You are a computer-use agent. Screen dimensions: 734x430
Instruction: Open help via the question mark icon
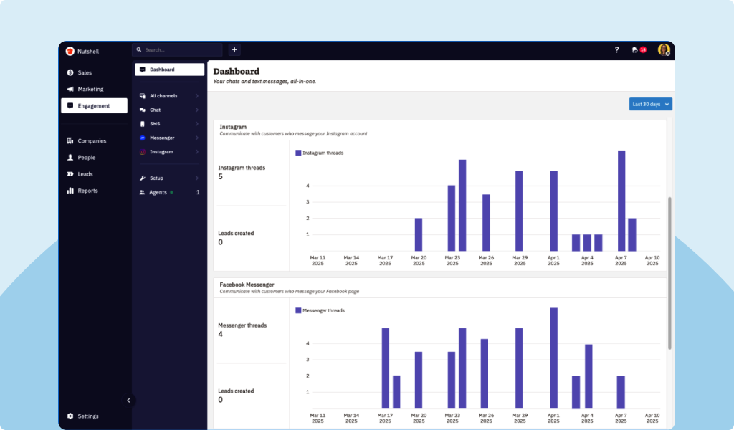pos(616,49)
